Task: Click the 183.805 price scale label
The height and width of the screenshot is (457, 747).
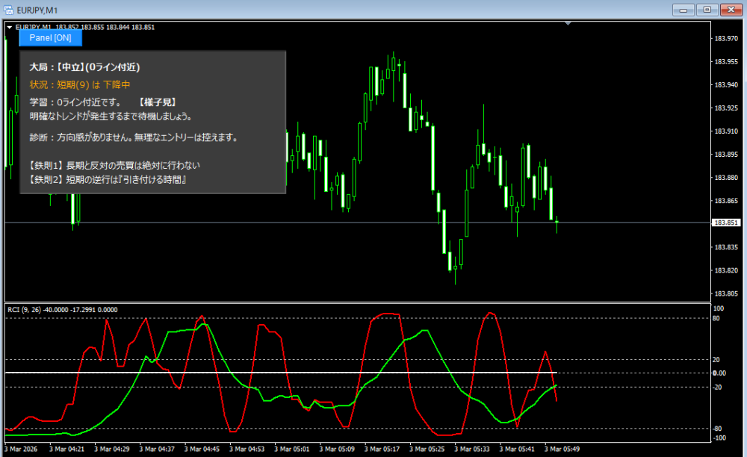Action: pyautogui.click(x=726, y=293)
